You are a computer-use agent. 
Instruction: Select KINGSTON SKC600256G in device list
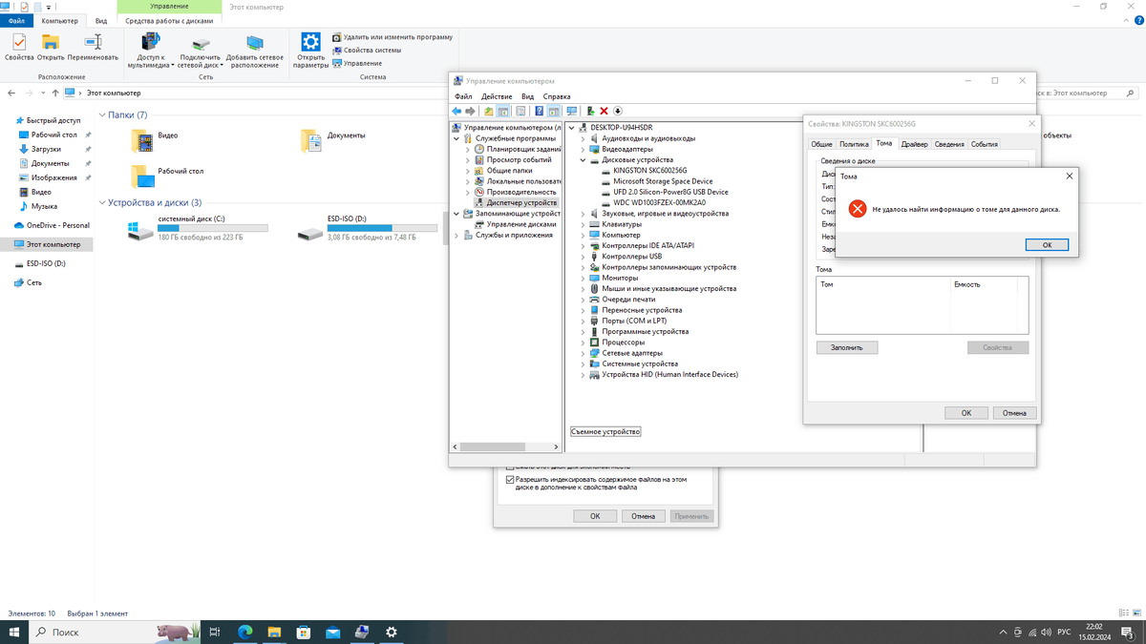[650, 170]
